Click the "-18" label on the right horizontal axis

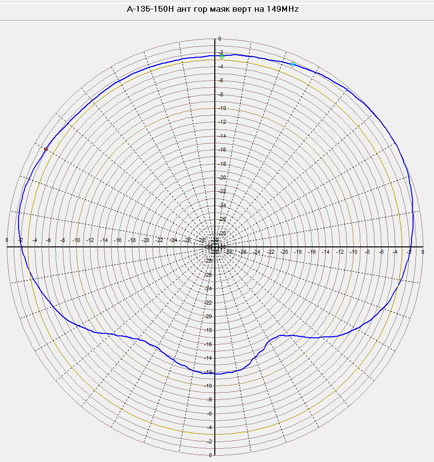point(298,252)
